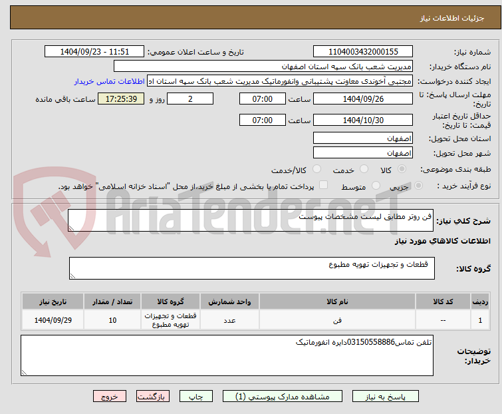Click remaining time field 17:25:39
Image resolution: width=502 pixels, height=414 pixels.
point(121,99)
